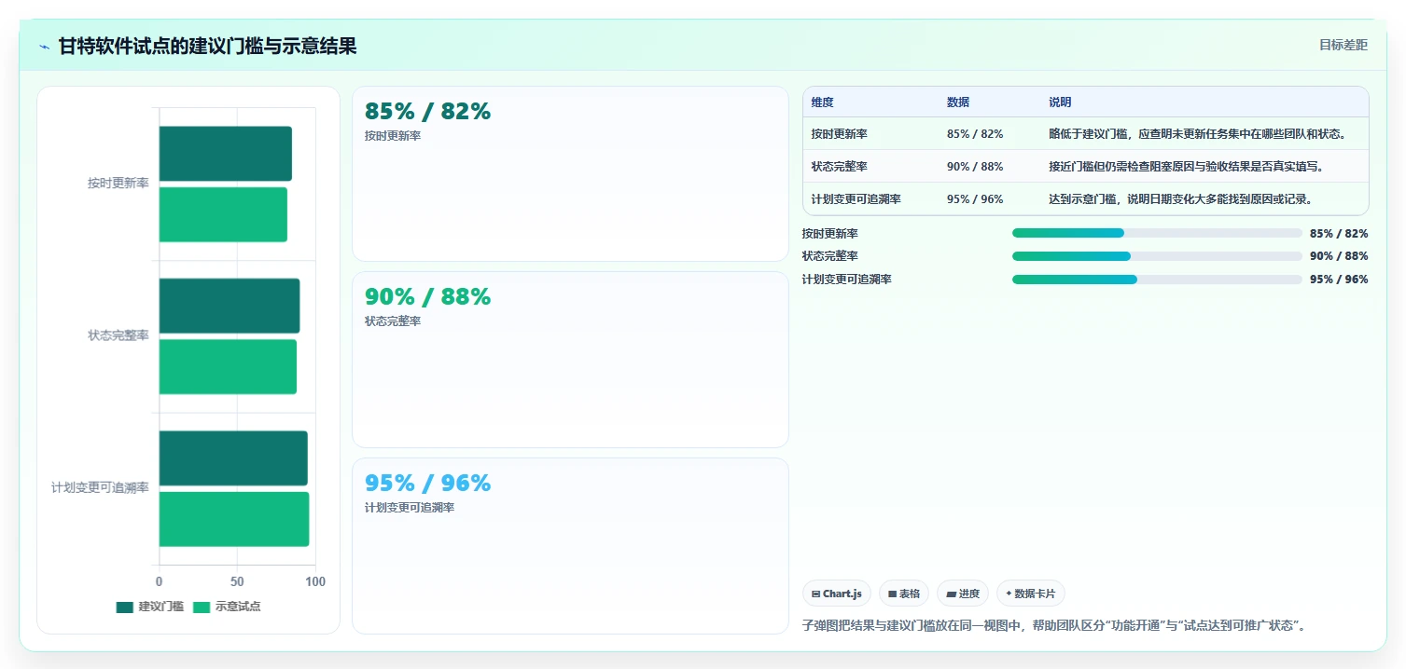Click the light 示意试点 bar for 计划变更可追溯率
This screenshot has height=669, width=1406.
[234, 519]
